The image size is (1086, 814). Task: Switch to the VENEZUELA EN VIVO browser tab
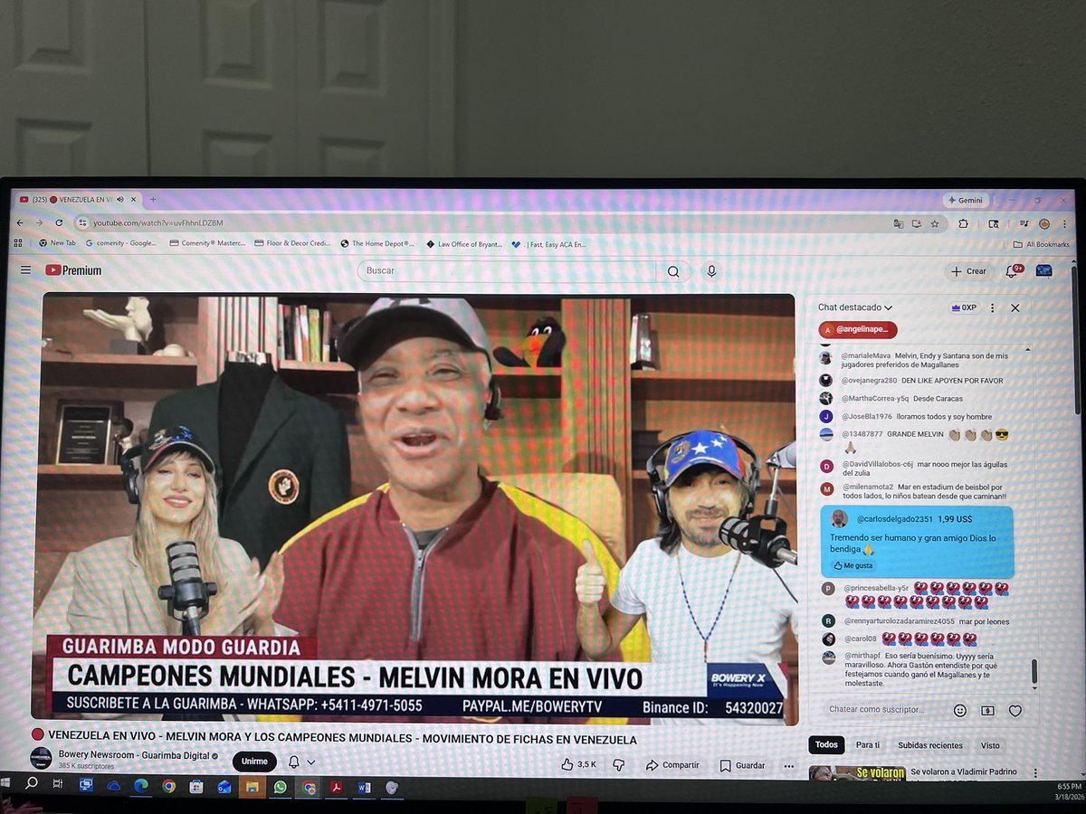click(77, 199)
